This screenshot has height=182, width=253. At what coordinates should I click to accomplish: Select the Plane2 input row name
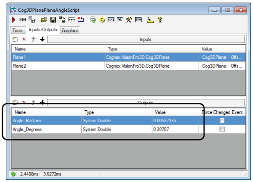(x=58, y=66)
